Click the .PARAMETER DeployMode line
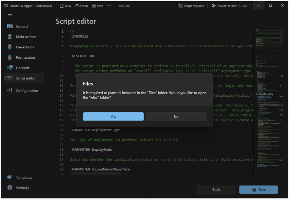 [91, 150]
